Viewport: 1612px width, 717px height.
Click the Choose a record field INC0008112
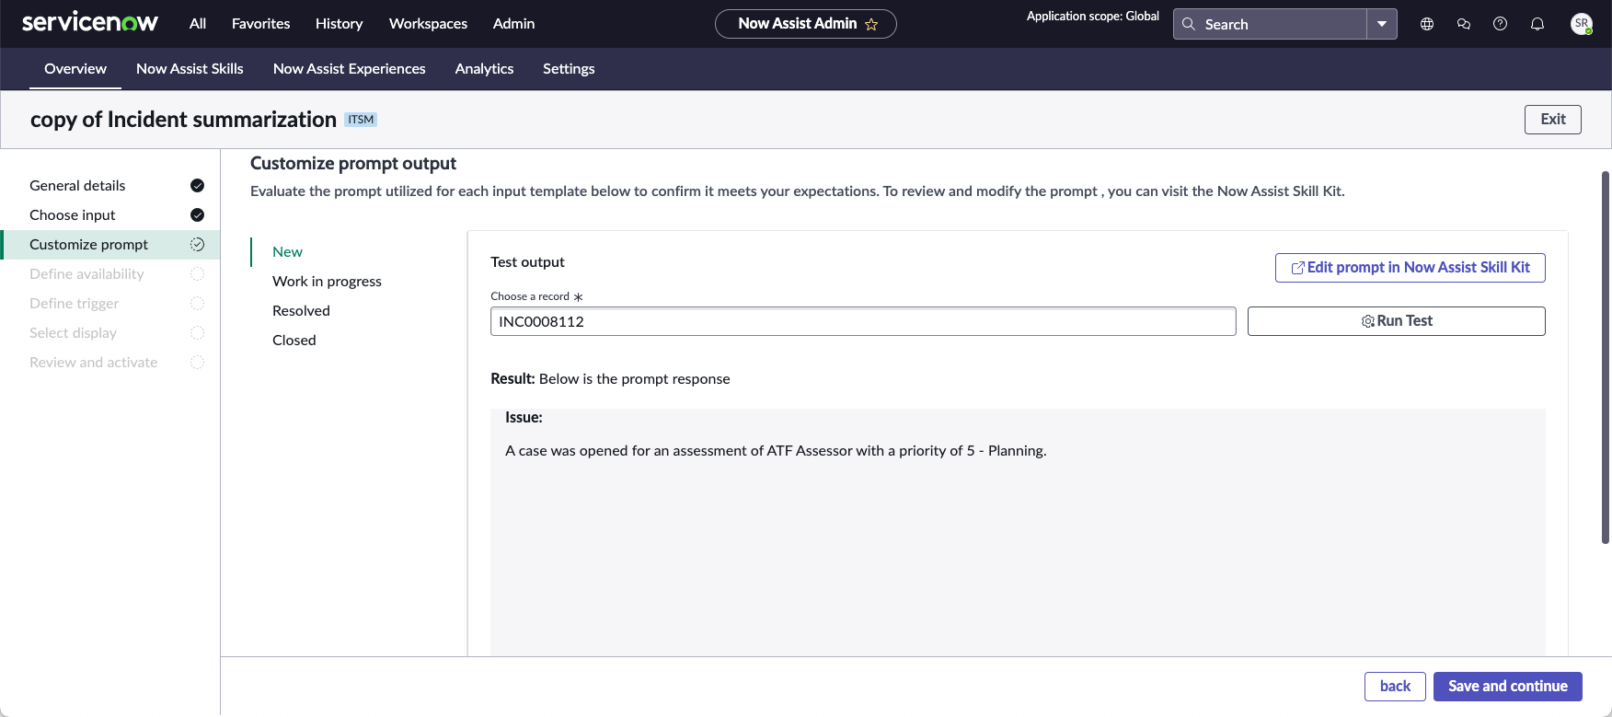pyautogui.click(x=863, y=321)
